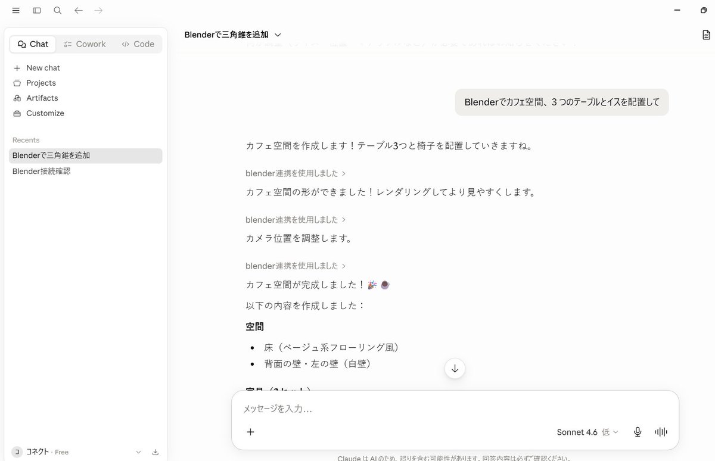The height and width of the screenshot is (461, 715).
Task: Click the コネクト profile avatar
Action: click(x=17, y=452)
